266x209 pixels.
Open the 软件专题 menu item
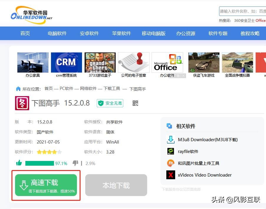tap(218, 33)
